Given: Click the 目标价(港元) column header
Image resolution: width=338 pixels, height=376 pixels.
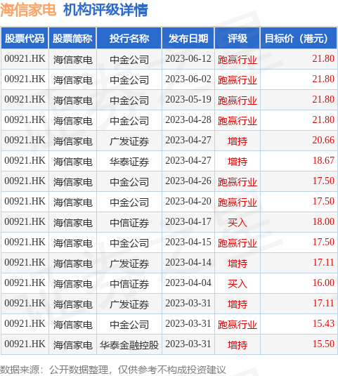Looking at the screenshot, I should pyautogui.click(x=299, y=39).
